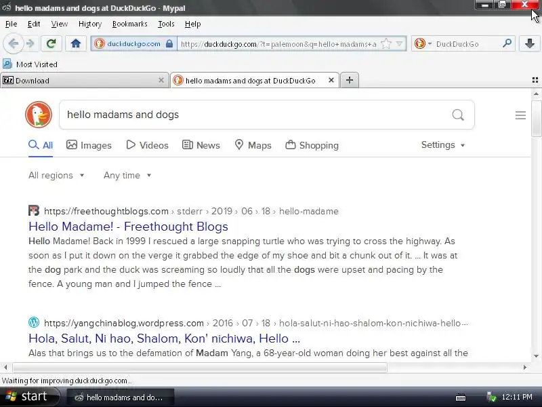
Task: Click the Most Visited bookmarks icon
Action: 7,64
